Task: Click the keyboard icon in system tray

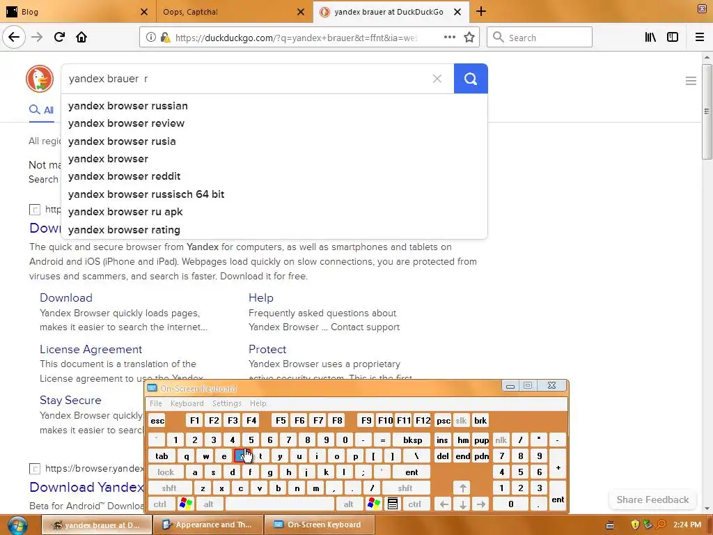Action: click(610, 525)
